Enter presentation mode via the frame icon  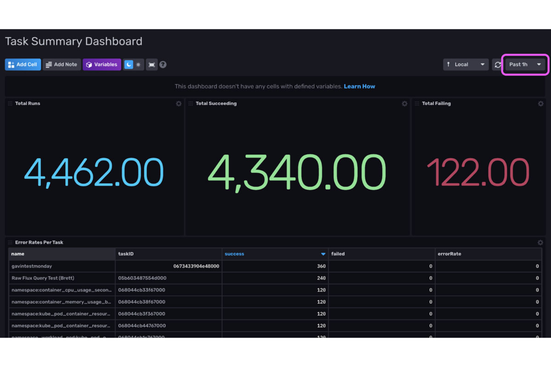(152, 64)
